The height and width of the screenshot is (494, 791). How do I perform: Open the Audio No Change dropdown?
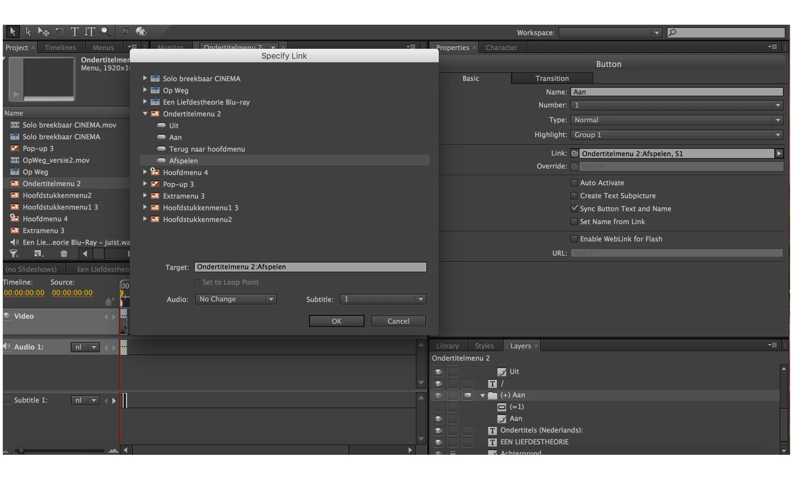(236, 299)
